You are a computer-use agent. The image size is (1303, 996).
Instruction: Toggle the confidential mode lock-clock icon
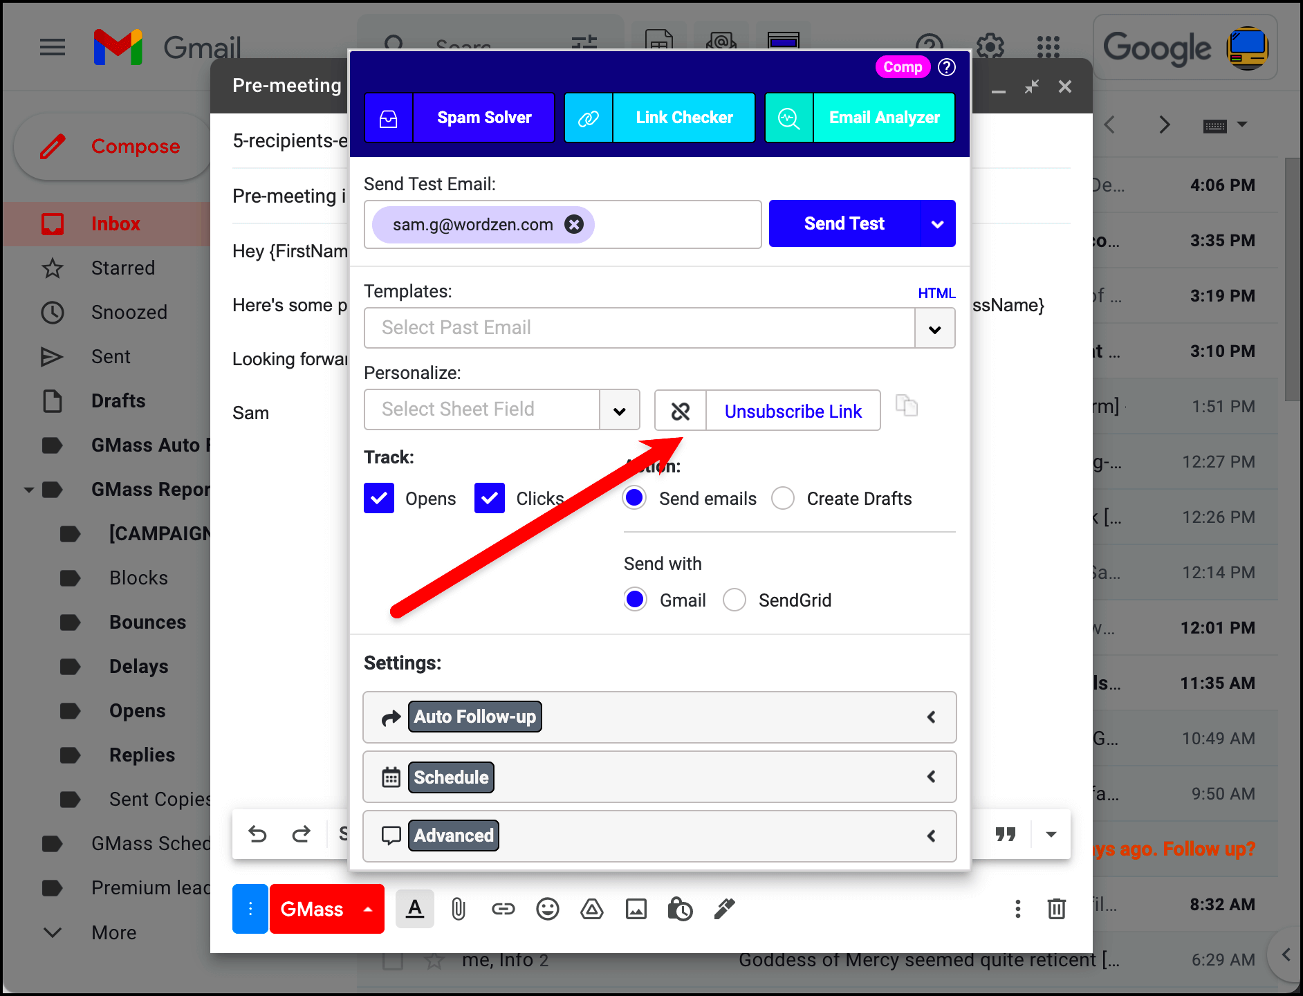(681, 909)
